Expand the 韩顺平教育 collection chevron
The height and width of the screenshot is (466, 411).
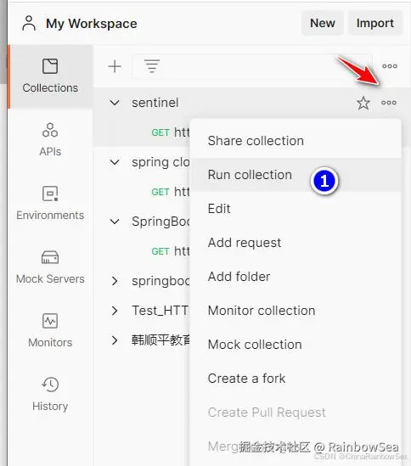click(x=115, y=340)
